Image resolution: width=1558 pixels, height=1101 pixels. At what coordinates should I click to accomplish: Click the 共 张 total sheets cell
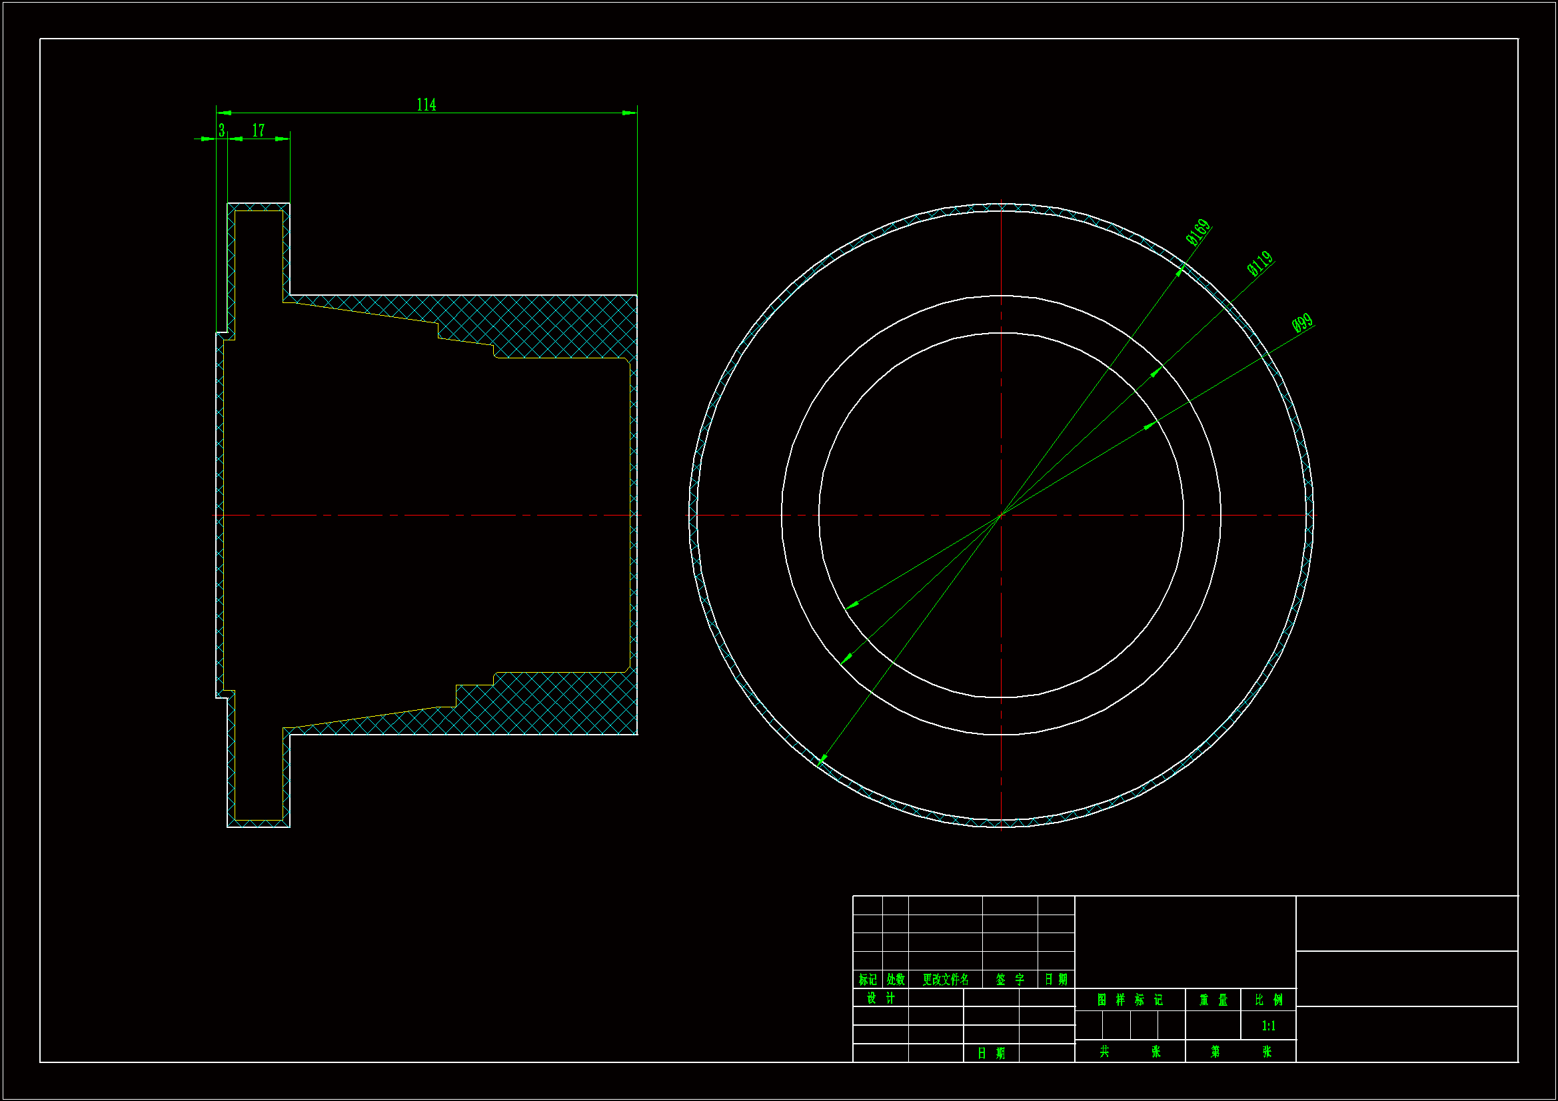point(1129,1052)
